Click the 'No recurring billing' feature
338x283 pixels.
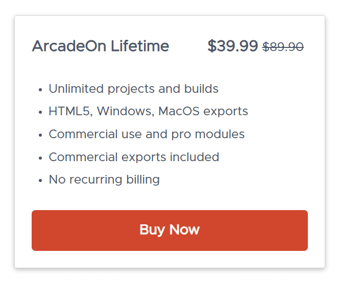[x=104, y=179]
